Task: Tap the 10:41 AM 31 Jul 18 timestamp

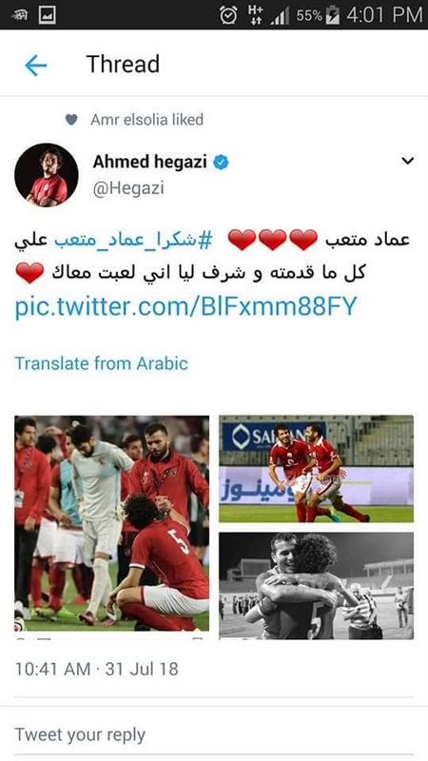Action: click(x=97, y=670)
